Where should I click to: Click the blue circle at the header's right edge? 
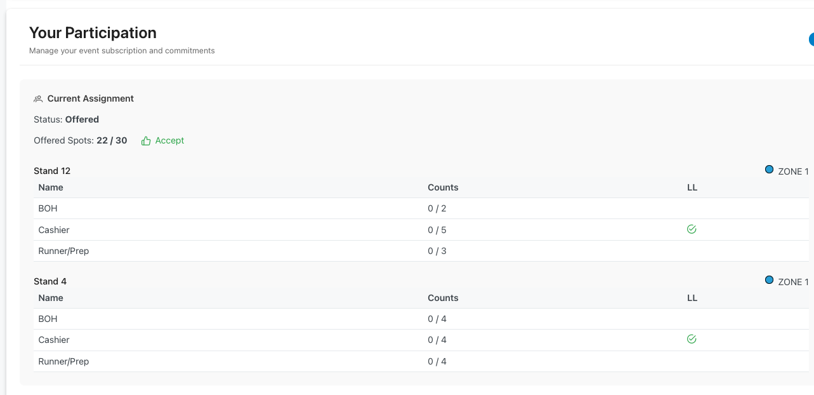[811, 40]
